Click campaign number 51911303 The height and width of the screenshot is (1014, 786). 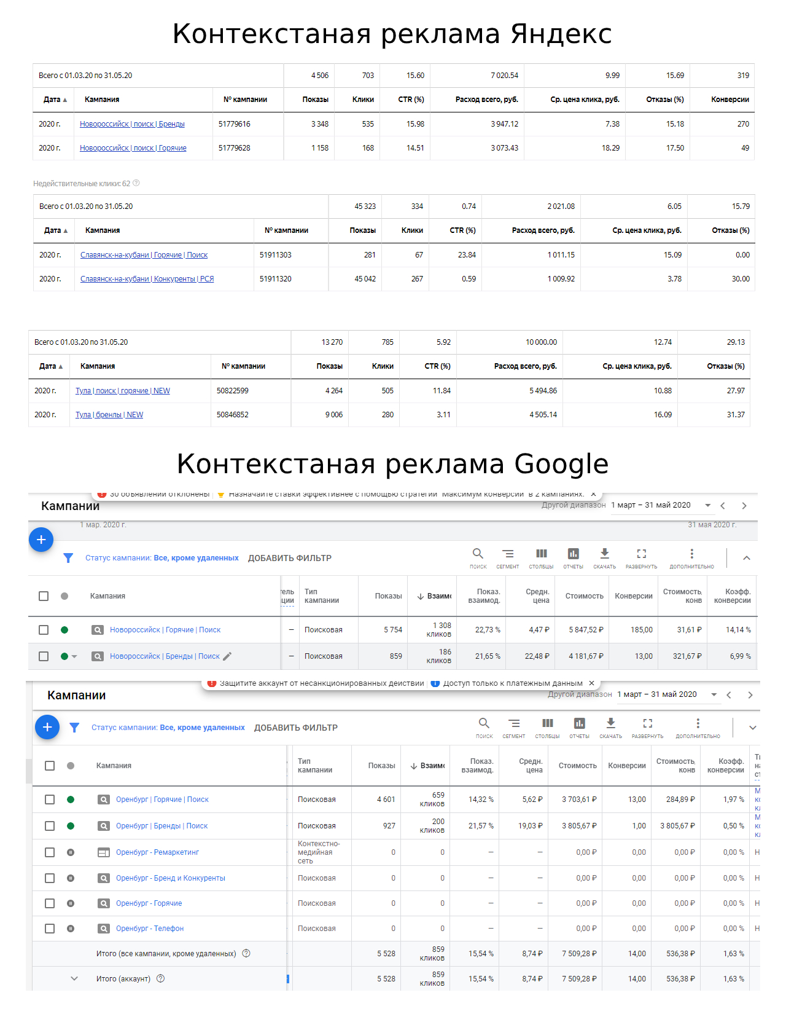tap(276, 255)
